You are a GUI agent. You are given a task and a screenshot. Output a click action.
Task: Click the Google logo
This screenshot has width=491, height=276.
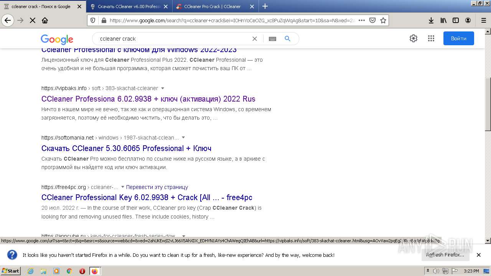pos(57,39)
